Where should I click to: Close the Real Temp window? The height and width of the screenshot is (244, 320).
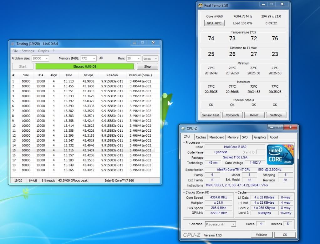coord(282,4)
